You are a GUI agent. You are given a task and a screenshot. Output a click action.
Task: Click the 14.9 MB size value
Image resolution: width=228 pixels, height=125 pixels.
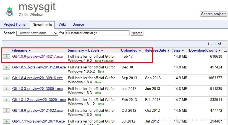click(180, 78)
